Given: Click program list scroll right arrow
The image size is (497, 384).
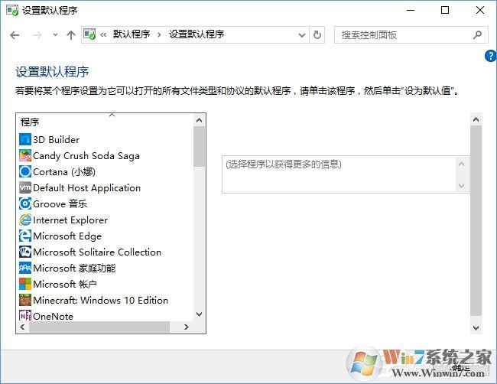Looking at the screenshot, I should click(187, 327).
